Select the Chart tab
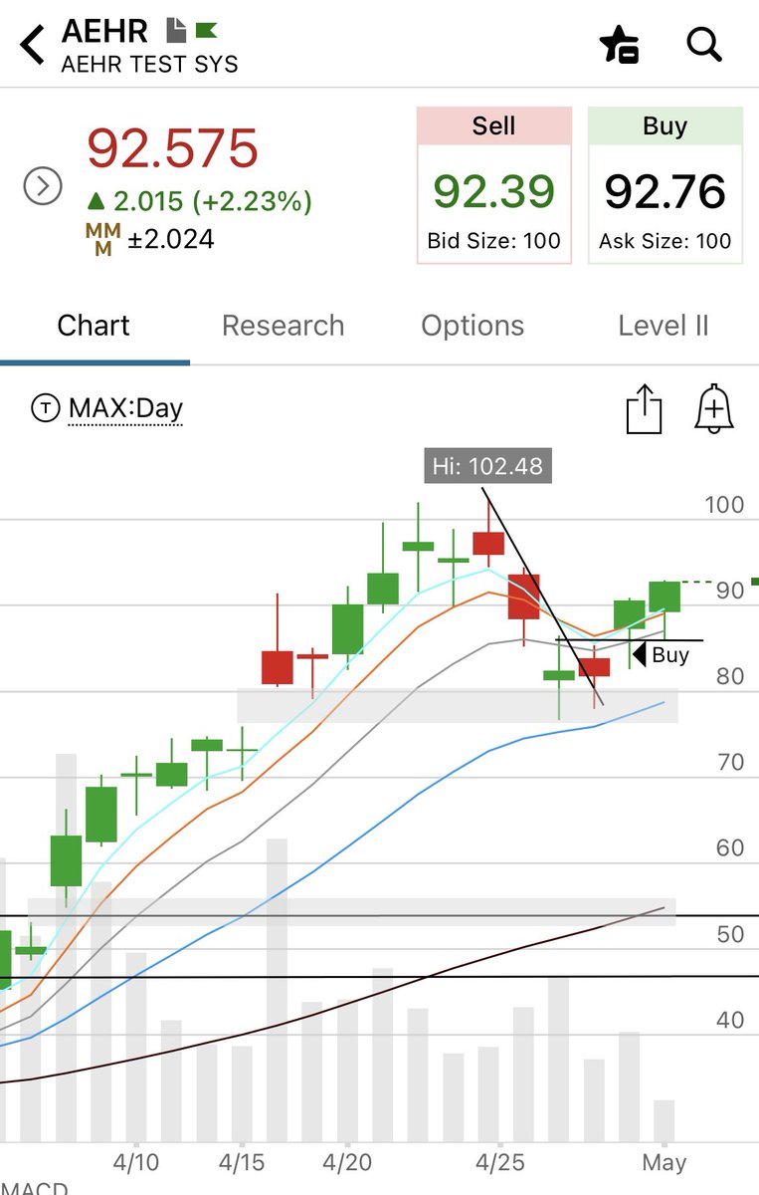The width and height of the screenshot is (759, 1195). click(x=94, y=326)
